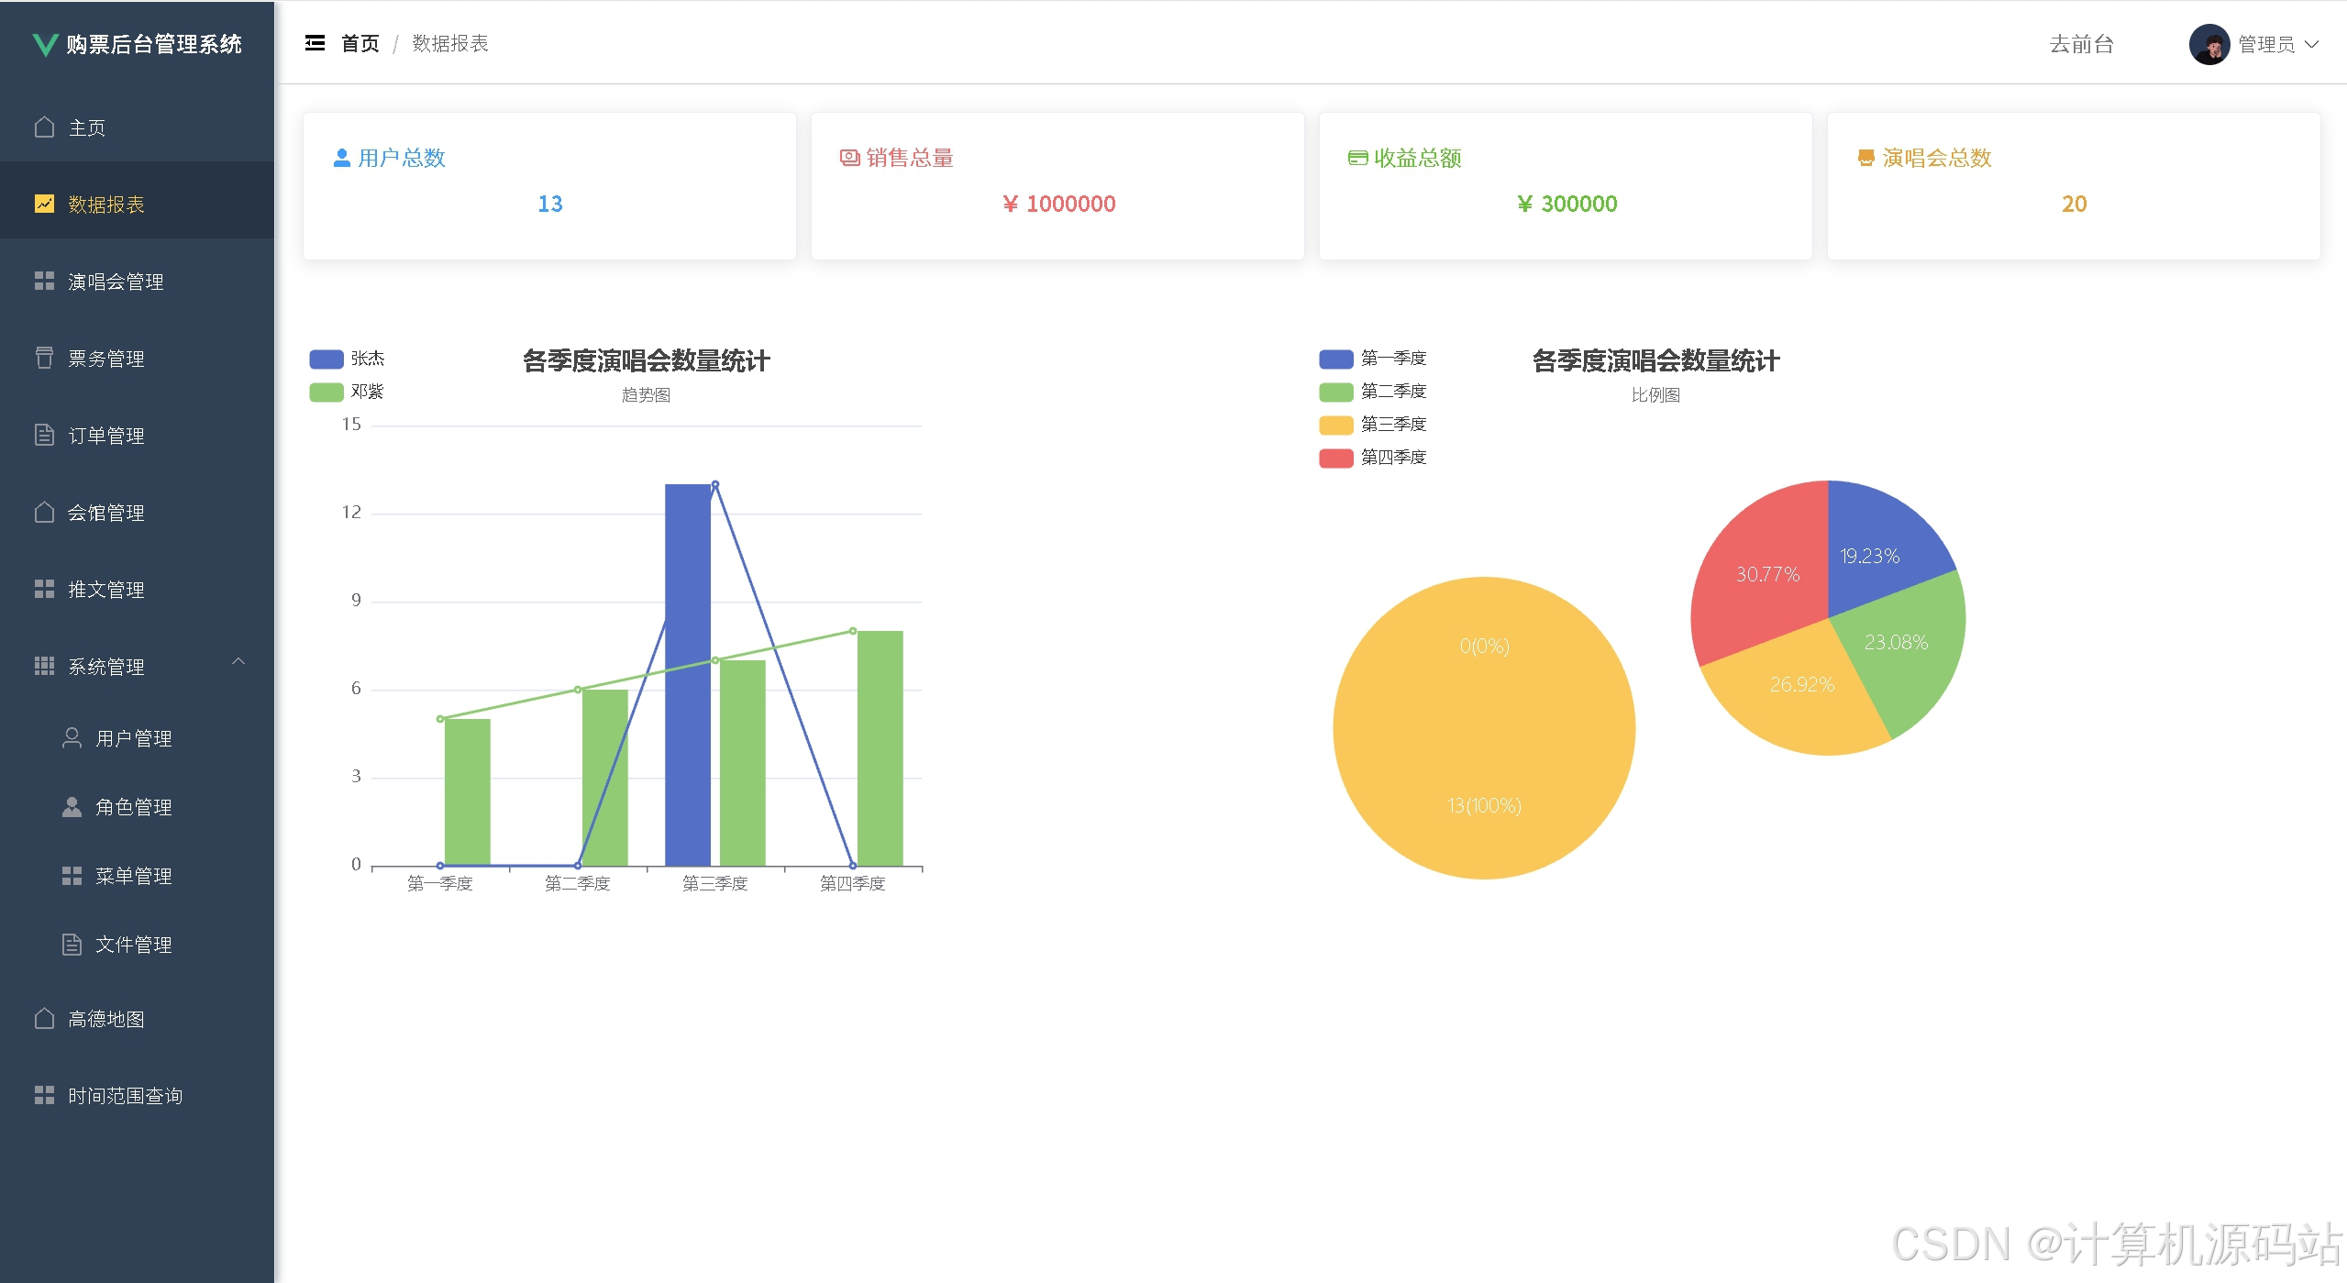
Task: Click the document icon beside 订单管理
Action: coord(44,435)
